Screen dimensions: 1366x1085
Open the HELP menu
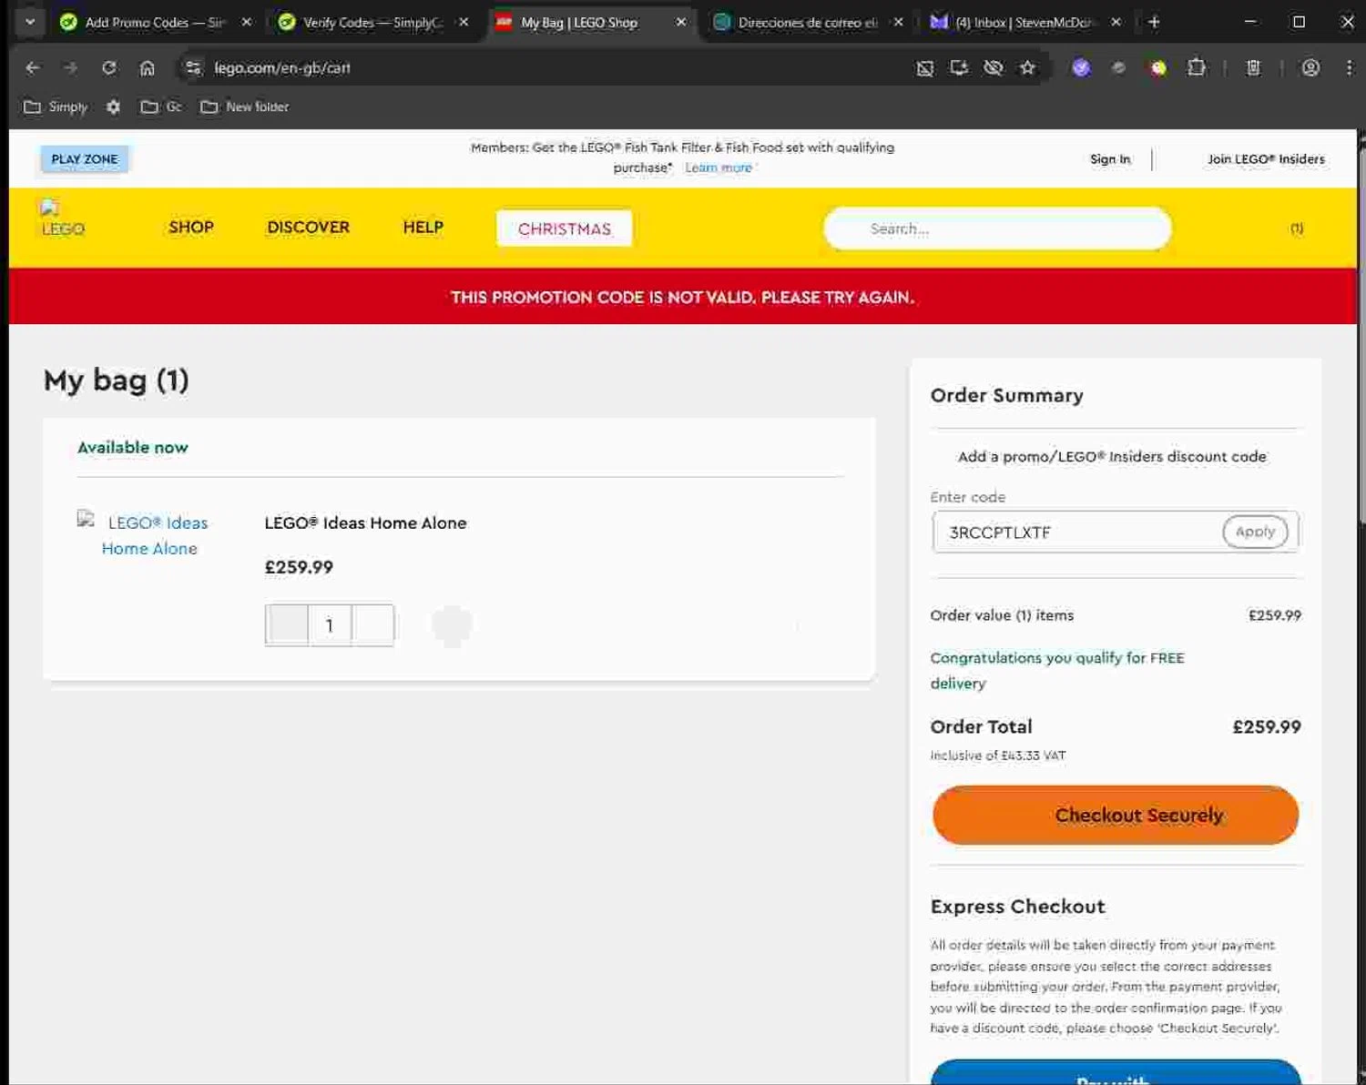coord(423,227)
